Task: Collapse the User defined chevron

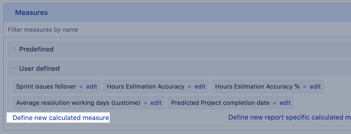Action: point(15,68)
